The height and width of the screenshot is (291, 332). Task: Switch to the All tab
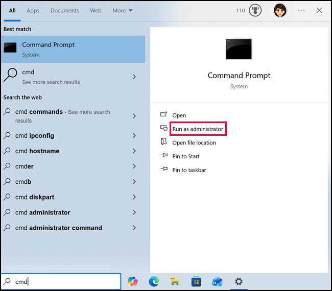12,10
